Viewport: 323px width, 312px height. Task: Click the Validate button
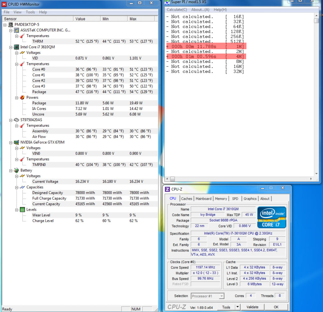[x=252, y=307]
